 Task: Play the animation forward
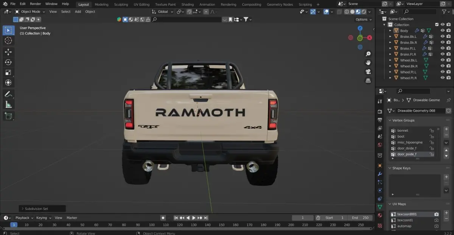pos(194,218)
